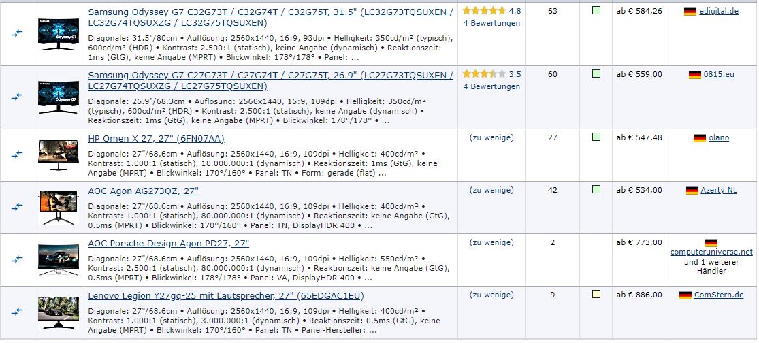This screenshot has height=343, width=759.
Task: Visit 0815.eu merchant link
Action: [719, 74]
